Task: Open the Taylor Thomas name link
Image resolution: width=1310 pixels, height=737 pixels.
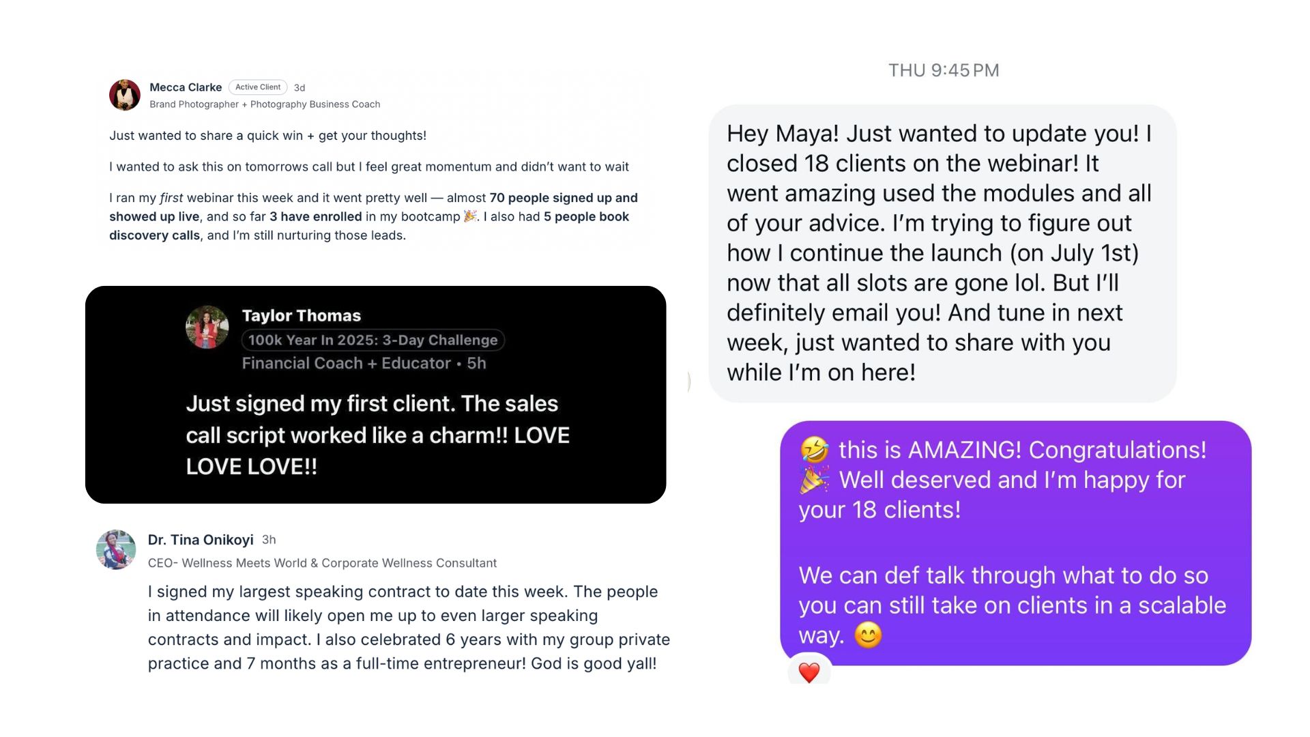Action: (301, 315)
